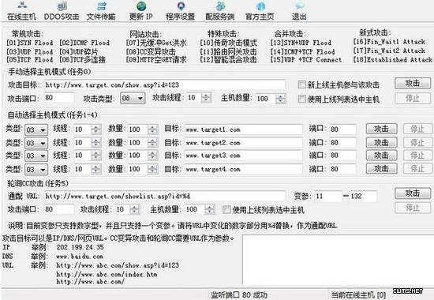This screenshot has width=434, height=300.
Task: Open 类型 dropdown in the www.target1.com row
Action: pos(36,129)
